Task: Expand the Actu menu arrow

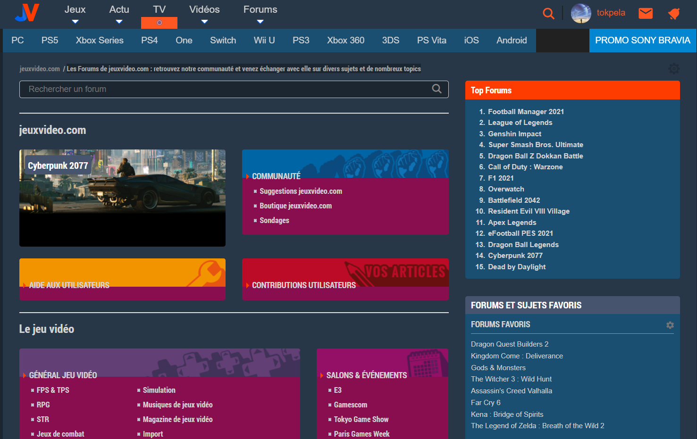Action: [x=119, y=22]
